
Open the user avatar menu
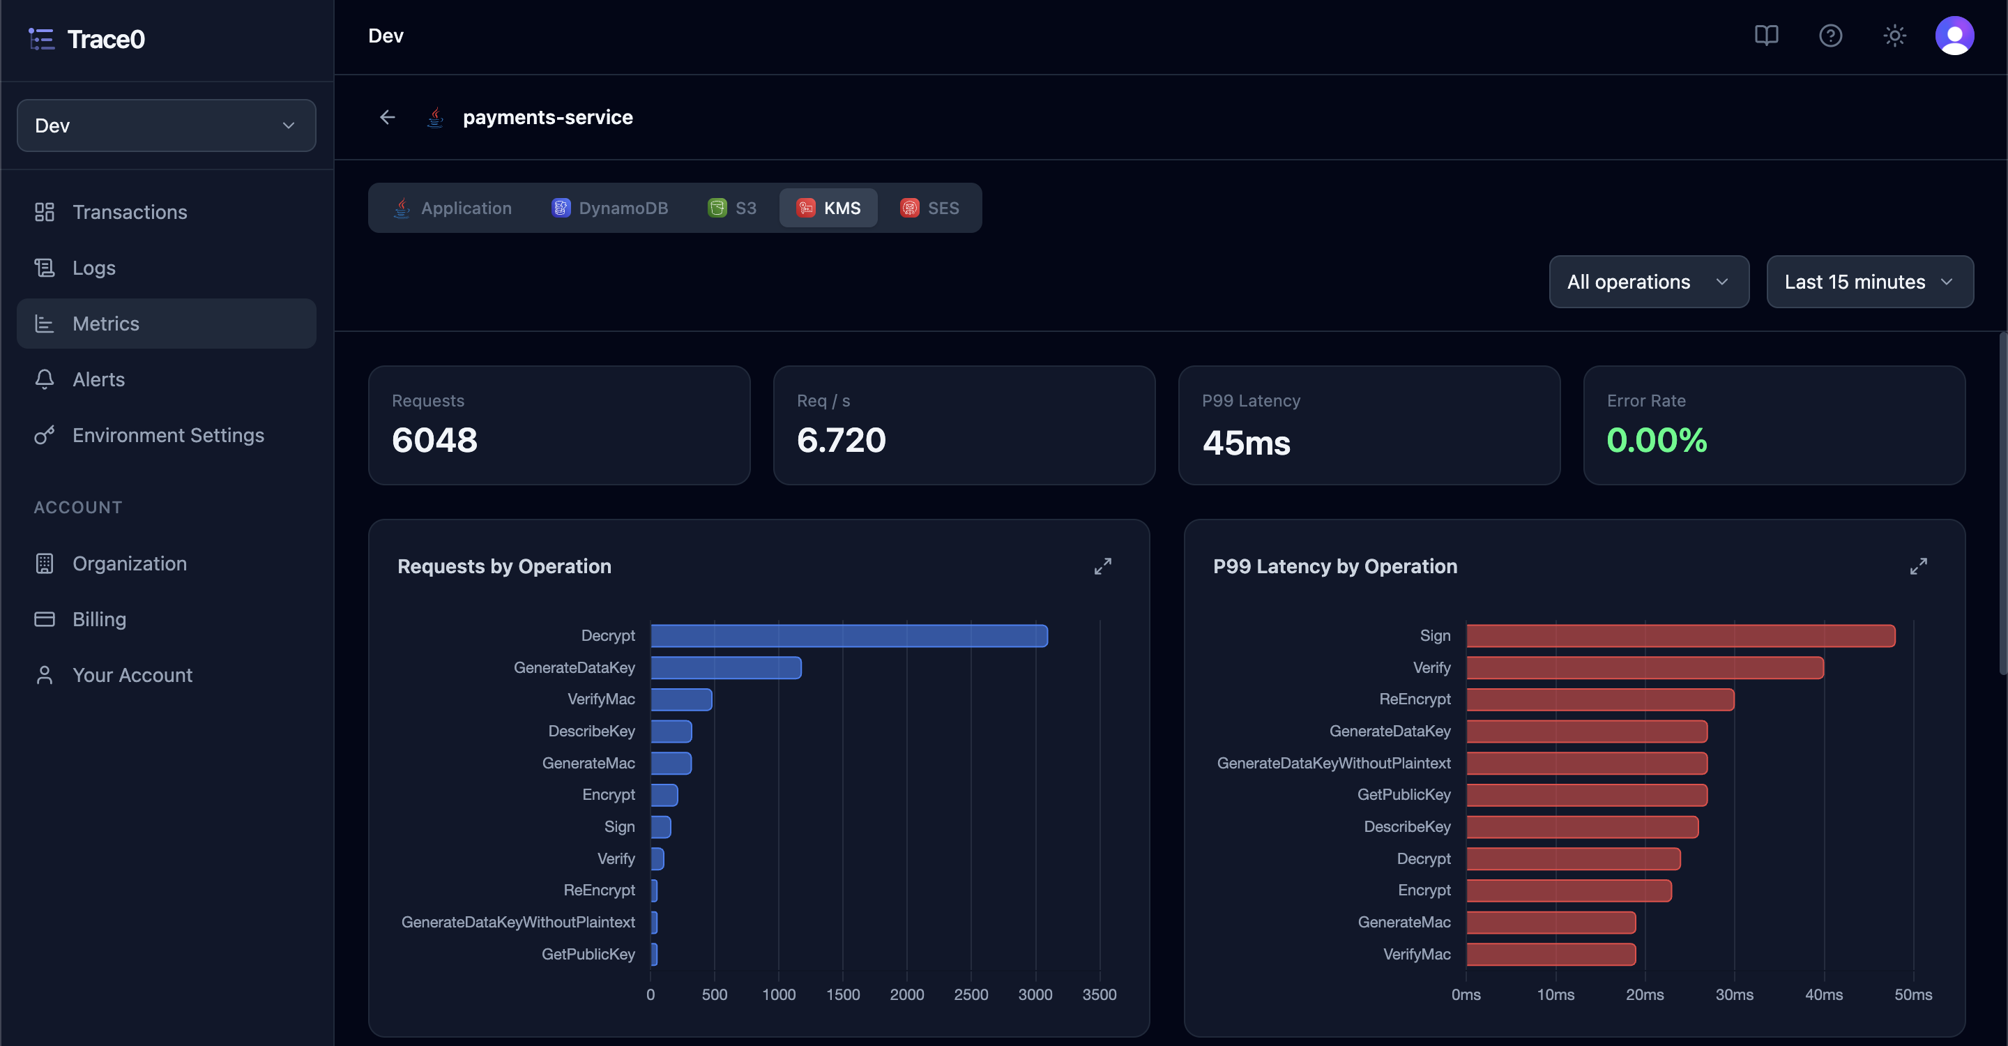click(1954, 36)
